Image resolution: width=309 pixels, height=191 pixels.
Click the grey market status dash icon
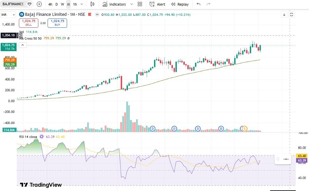coord(97,15)
